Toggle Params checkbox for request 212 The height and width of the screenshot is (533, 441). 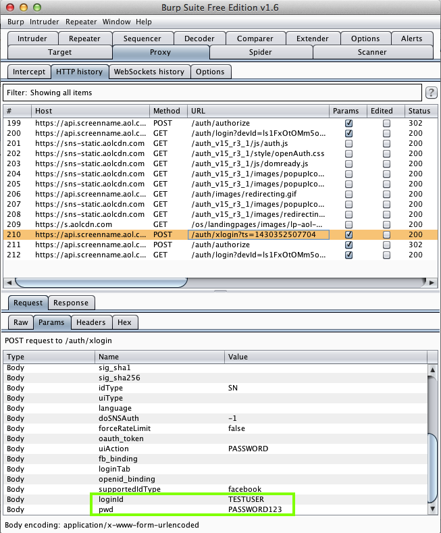pyautogui.click(x=348, y=255)
